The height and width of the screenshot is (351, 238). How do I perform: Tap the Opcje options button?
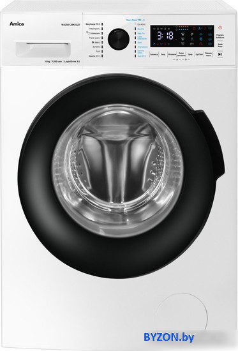190,54
